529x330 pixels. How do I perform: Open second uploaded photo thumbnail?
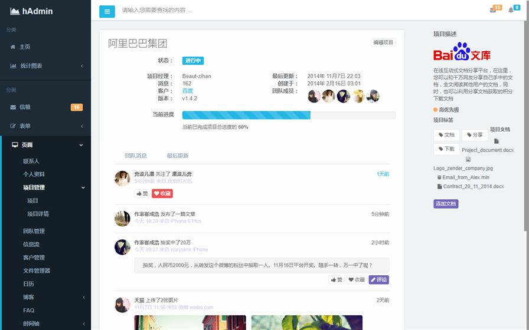click(307, 322)
